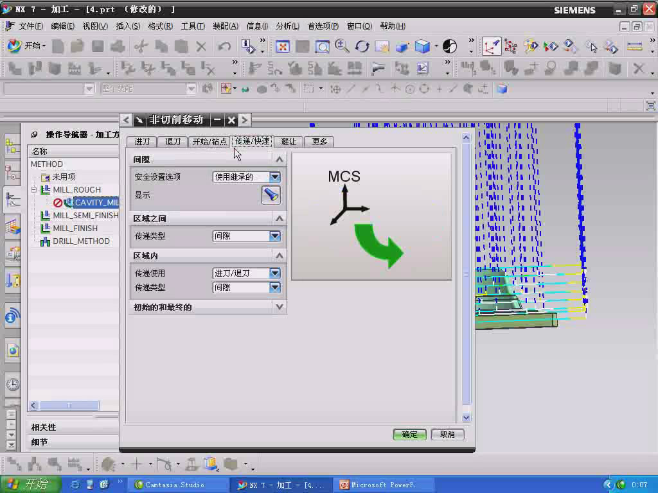Select the 未用项 tree item
Viewport: 658px width, 493px height.
click(x=64, y=177)
